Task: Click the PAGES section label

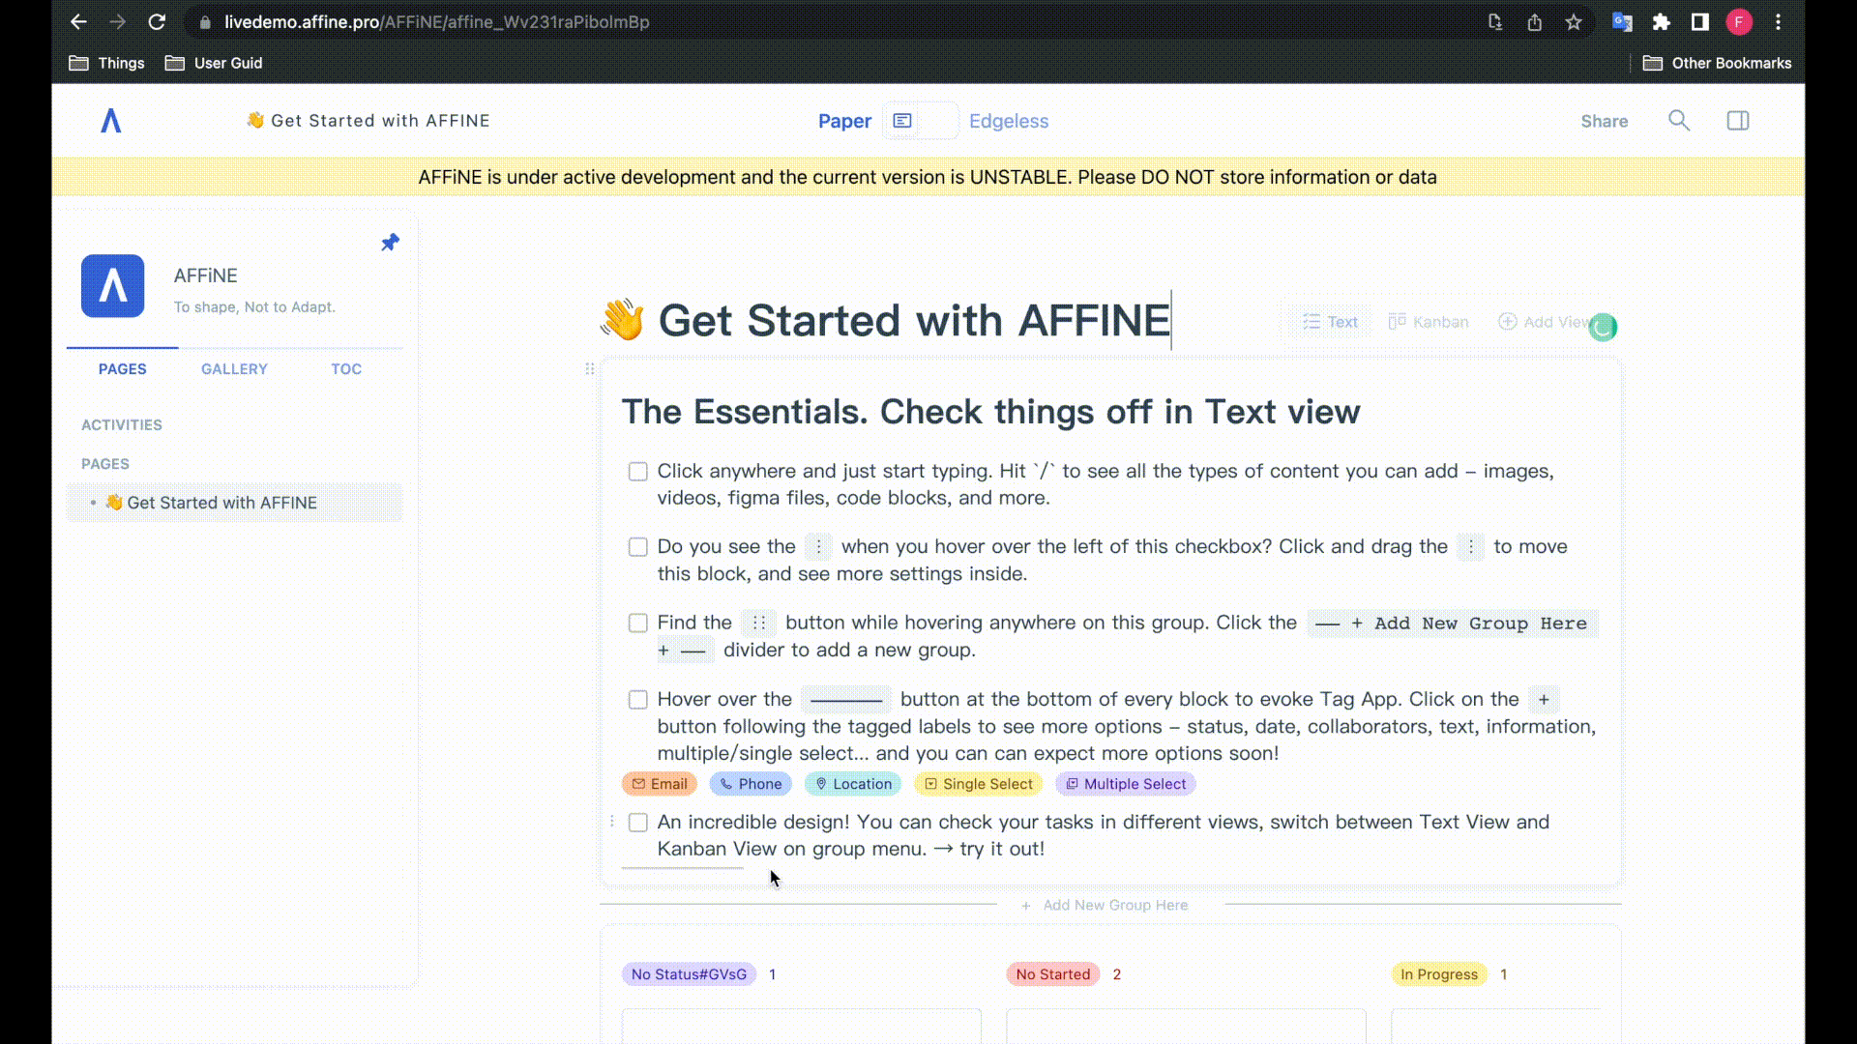Action: (x=105, y=464)
